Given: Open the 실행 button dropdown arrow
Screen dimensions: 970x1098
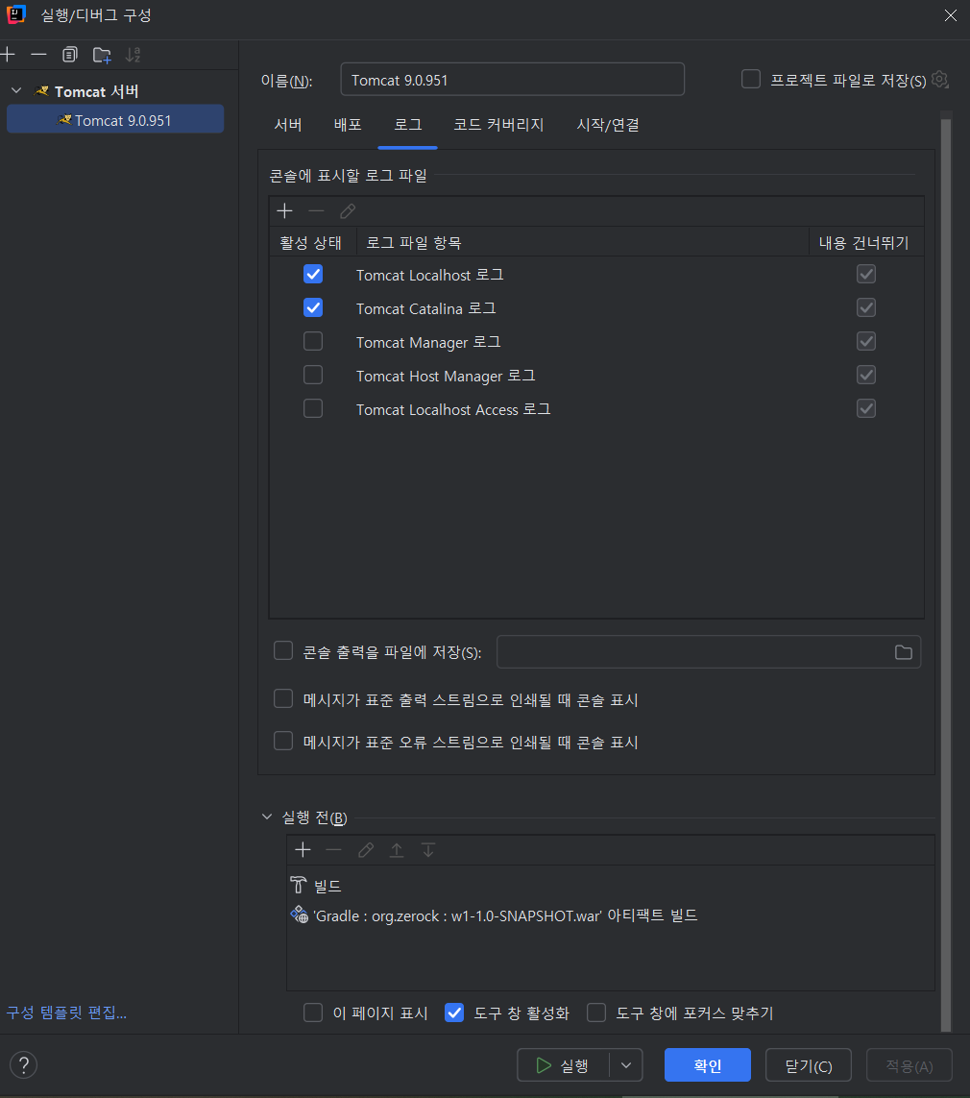Looking at the screenshot, I should point(625,1065).
